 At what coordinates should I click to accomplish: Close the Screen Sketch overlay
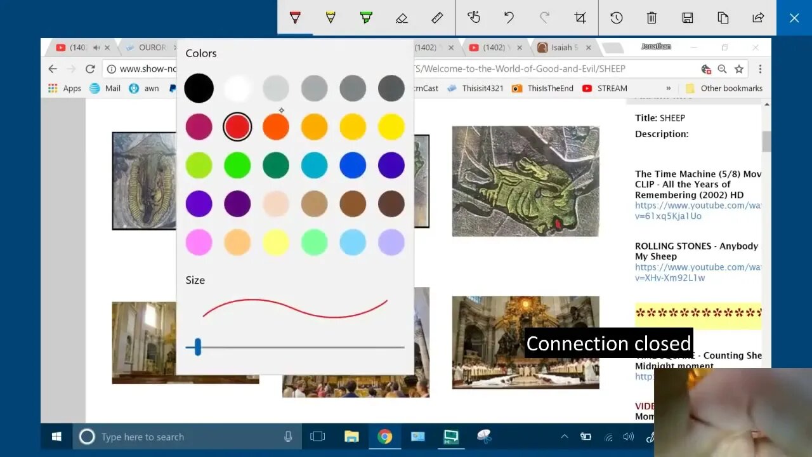(x=794, y=18)
